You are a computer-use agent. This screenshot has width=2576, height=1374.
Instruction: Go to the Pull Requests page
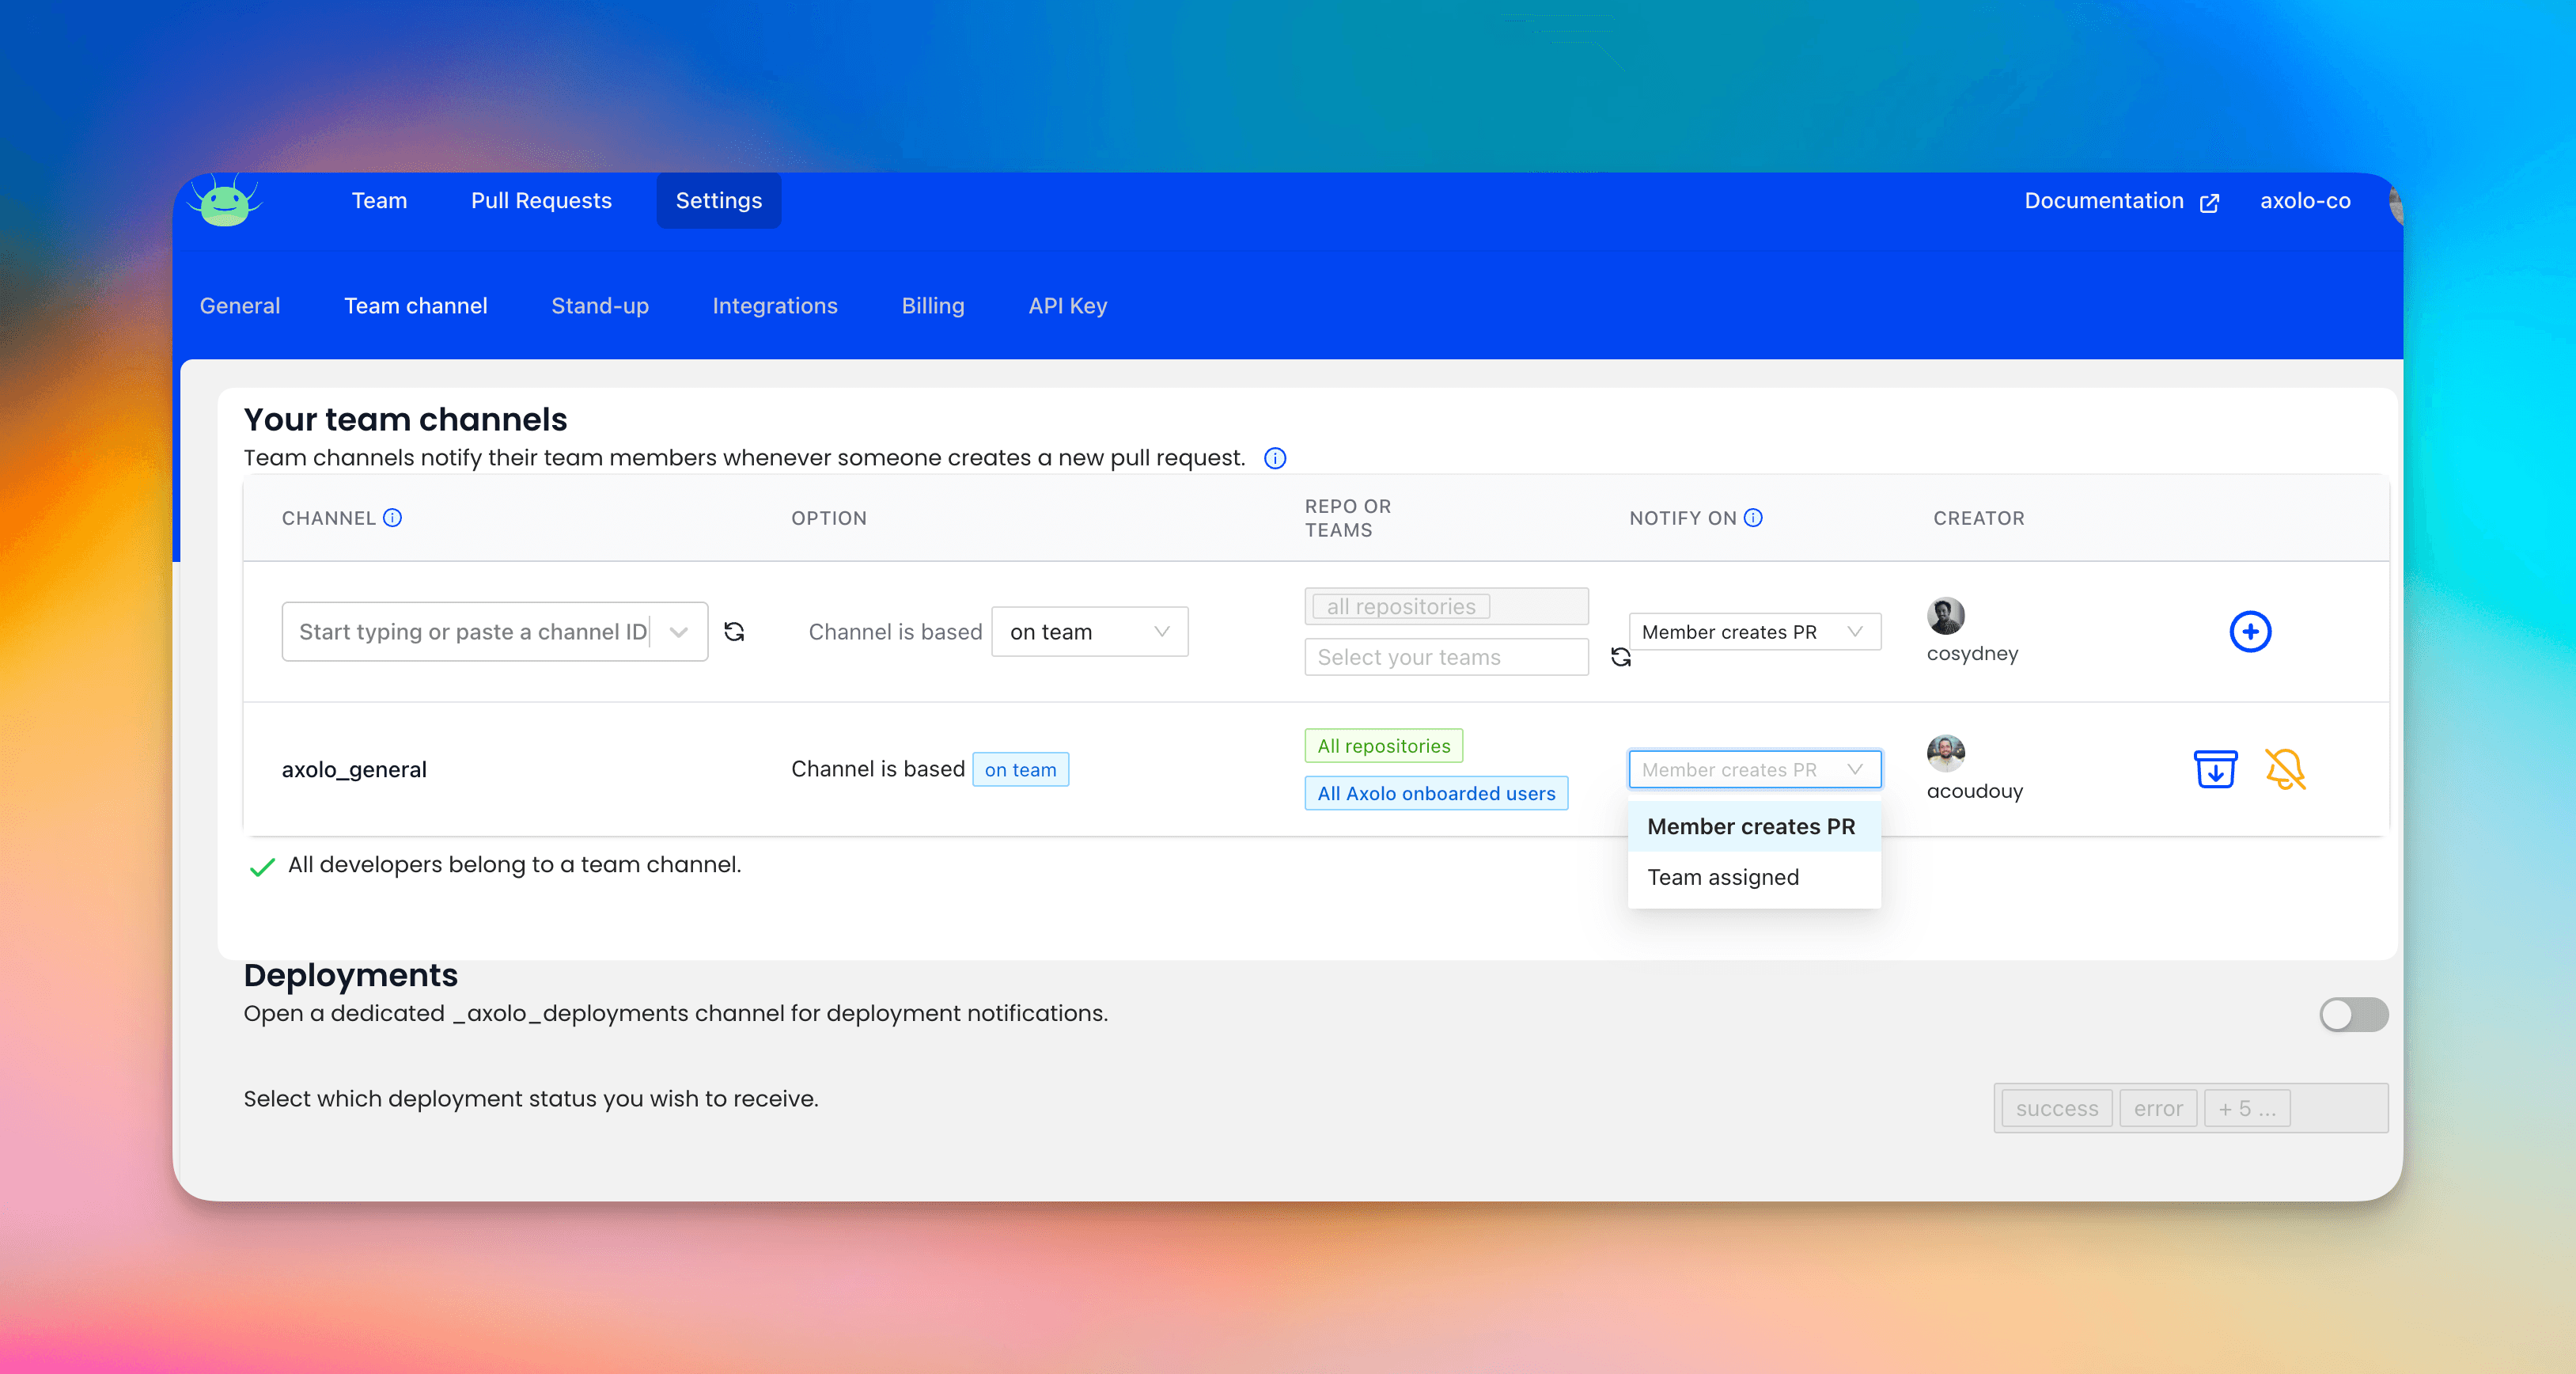[x=541, y=201]
